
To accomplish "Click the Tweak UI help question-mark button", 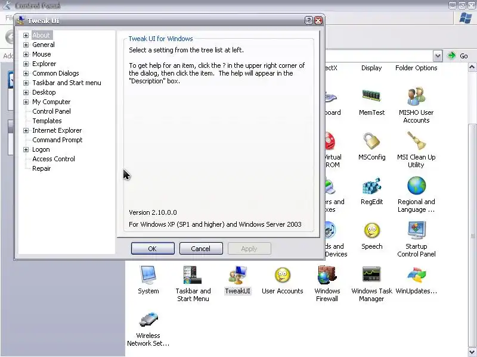I will [308, 20].
